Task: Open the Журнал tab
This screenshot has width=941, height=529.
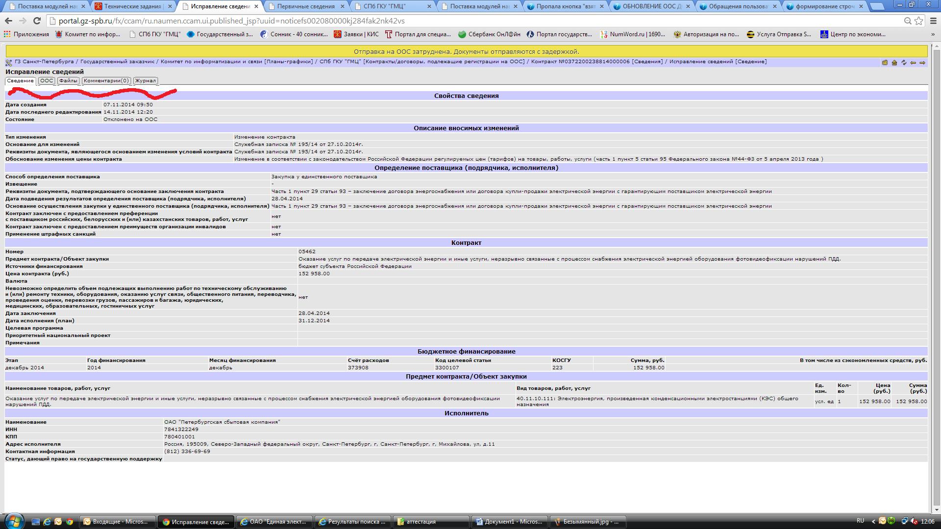Action: 146,81
